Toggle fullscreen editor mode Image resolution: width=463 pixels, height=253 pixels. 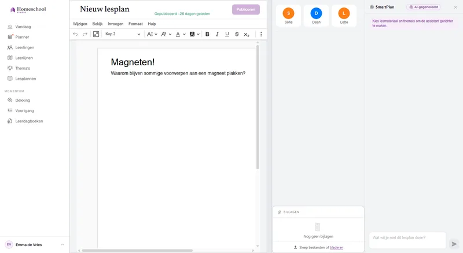96,34
